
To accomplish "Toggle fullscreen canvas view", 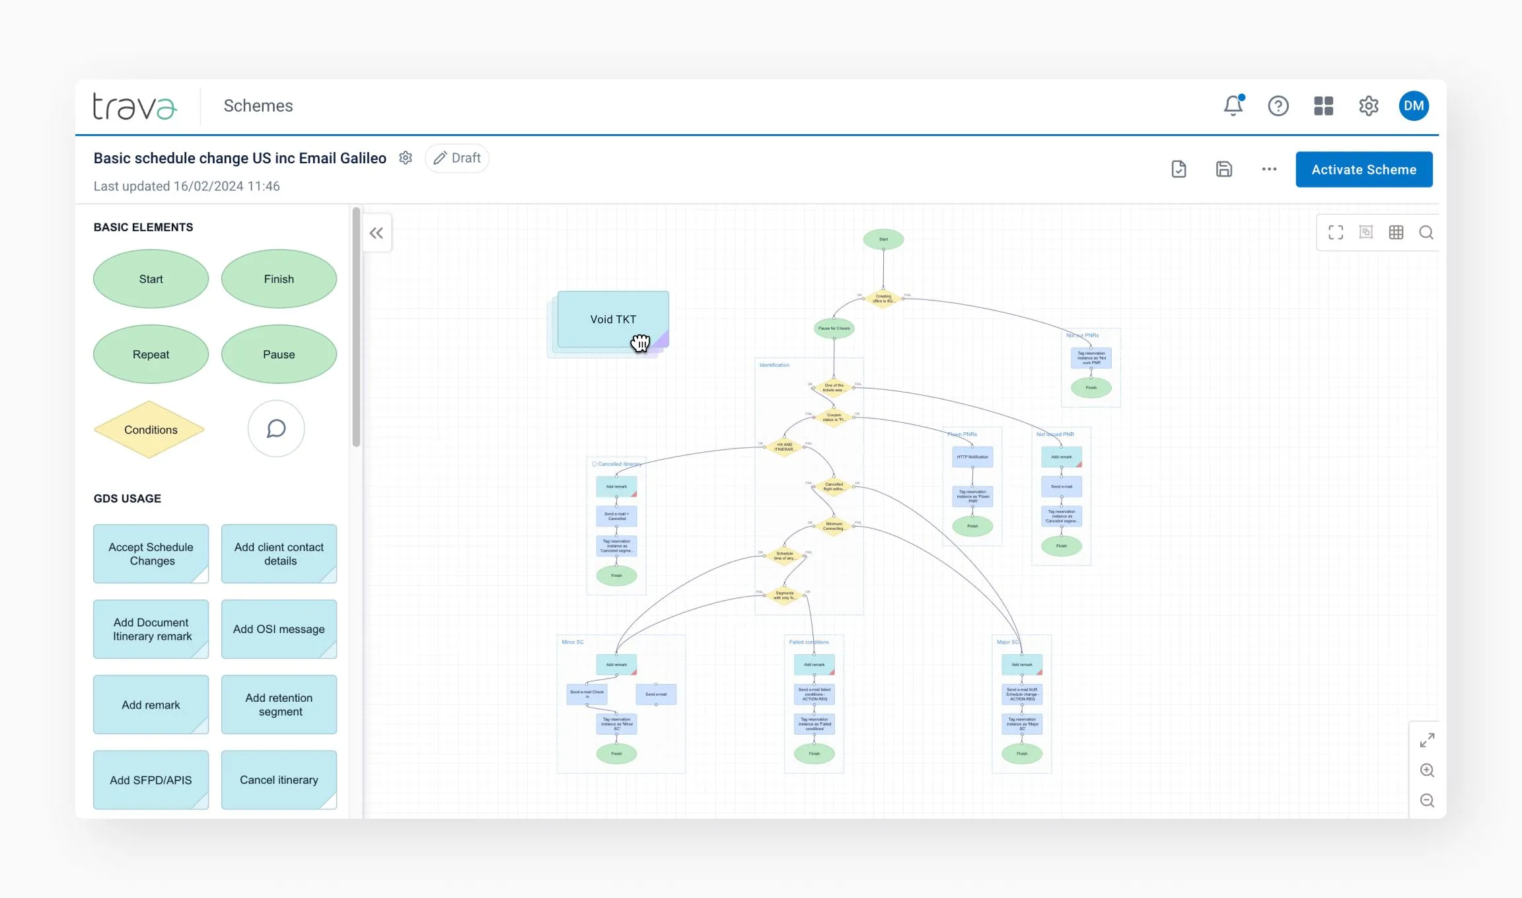I will click(1336, 233).
